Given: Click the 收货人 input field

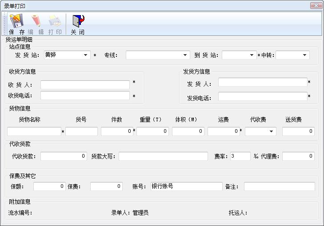Looking at the screenshot, I should coord(85,85).
